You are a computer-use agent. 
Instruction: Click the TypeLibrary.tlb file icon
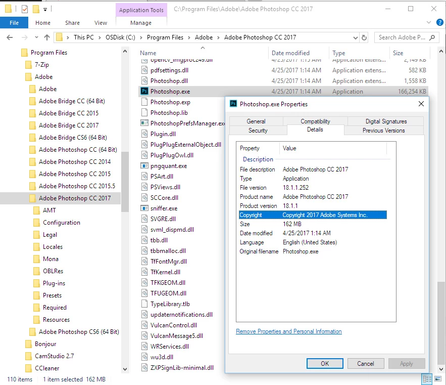click(x=144, y=304)
